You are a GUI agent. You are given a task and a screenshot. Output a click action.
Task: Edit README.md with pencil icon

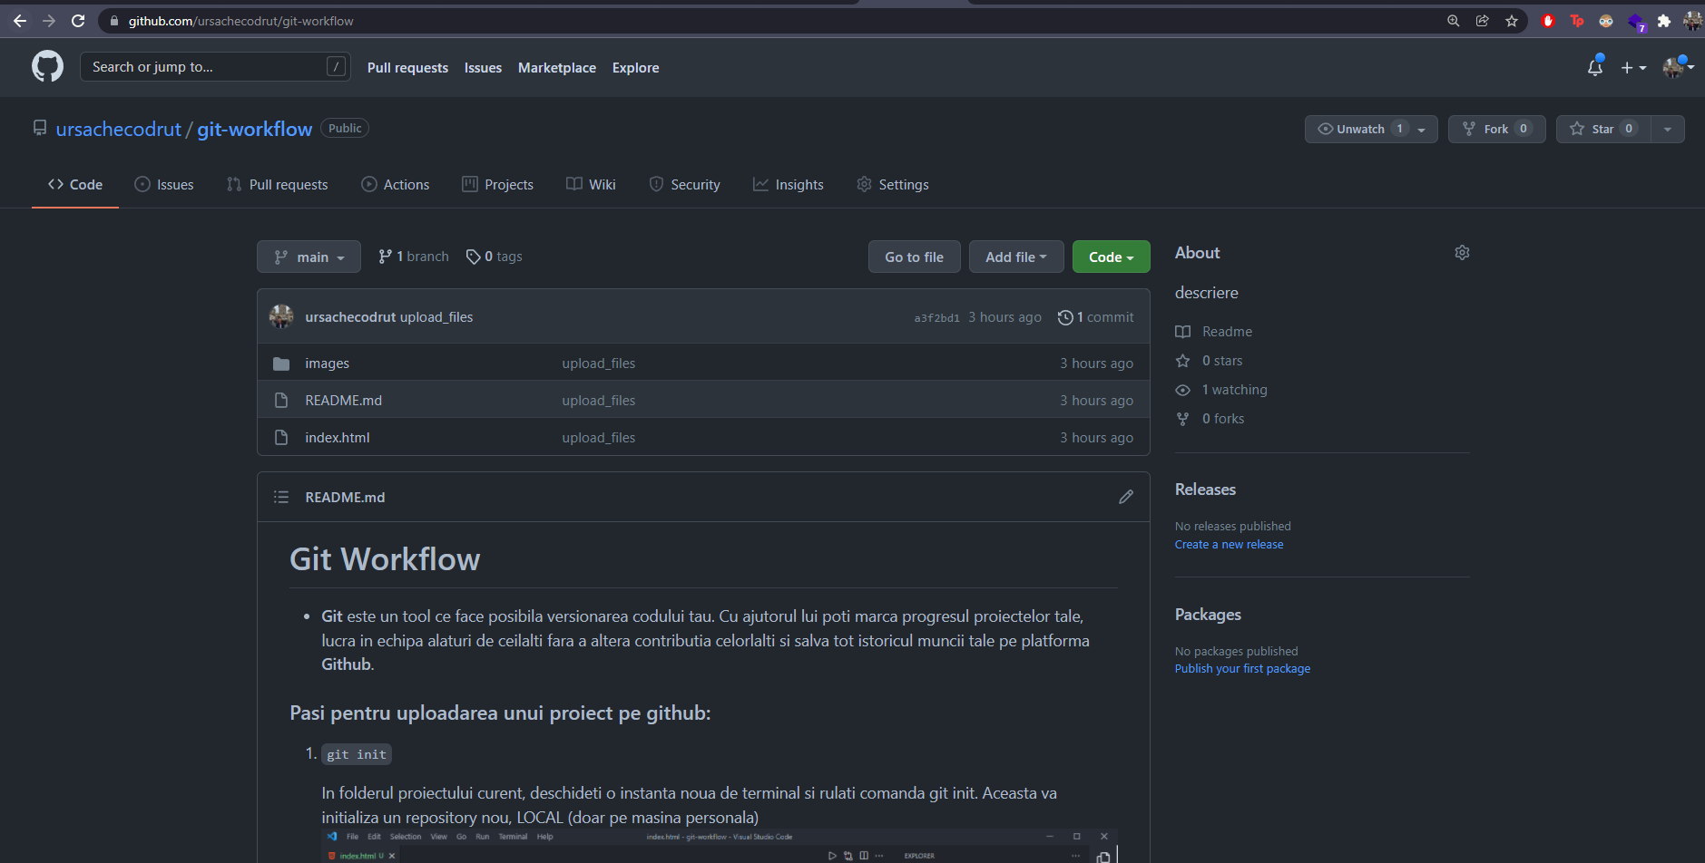coord(1126,497)
